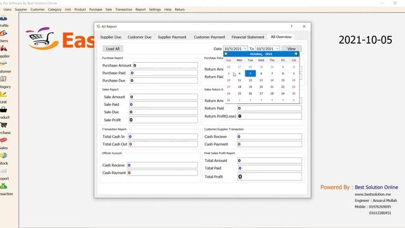Click the October 2021 calendar title
405x228 pixels.
261,54
